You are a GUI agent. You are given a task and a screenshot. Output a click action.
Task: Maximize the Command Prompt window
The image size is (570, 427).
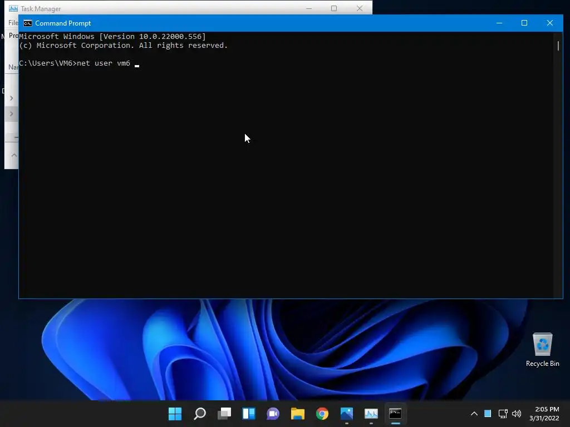(x=524, y=23)
